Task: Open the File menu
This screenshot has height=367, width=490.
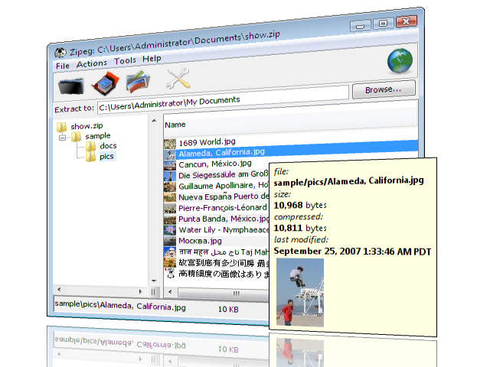Action: point(62,66)
